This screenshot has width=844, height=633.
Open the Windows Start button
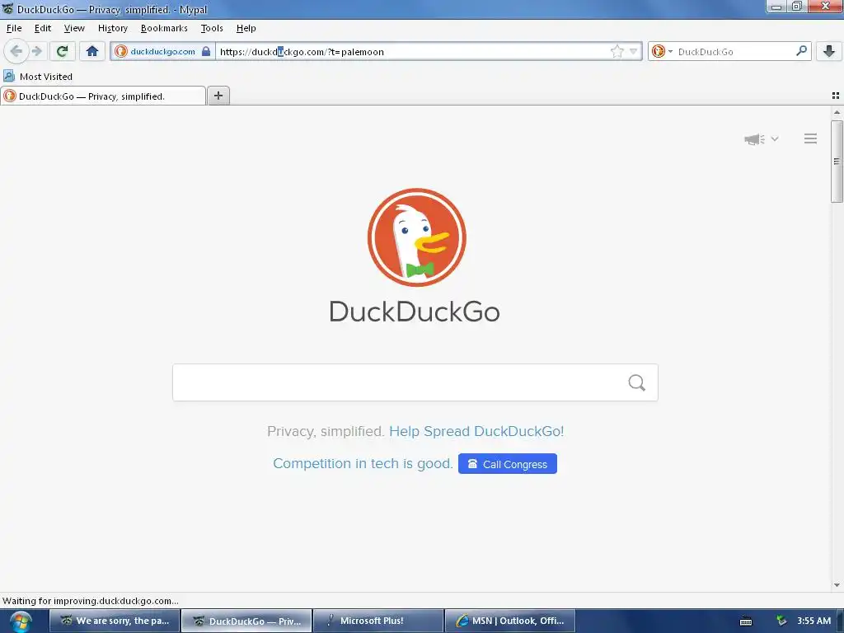click(20, 621)
